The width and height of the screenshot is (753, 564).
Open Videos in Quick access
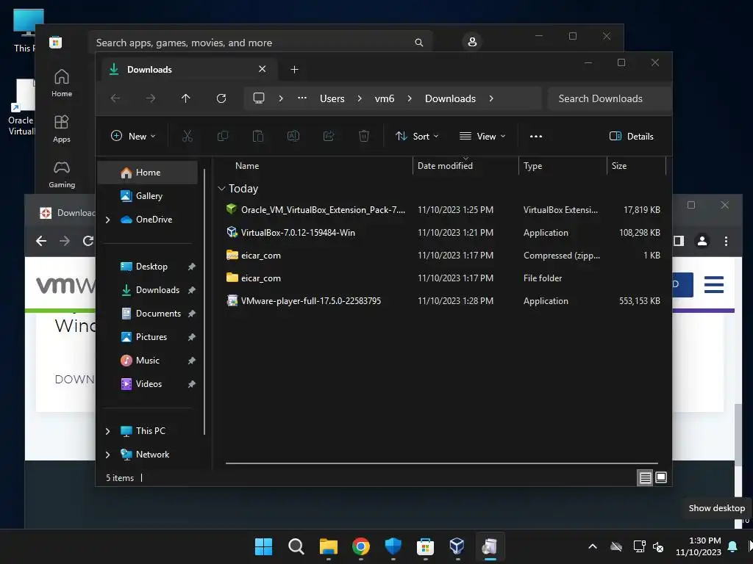click(x=148, y=384)
